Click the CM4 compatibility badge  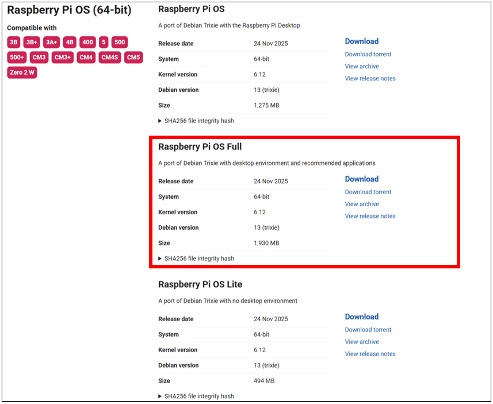click(86, 57)
